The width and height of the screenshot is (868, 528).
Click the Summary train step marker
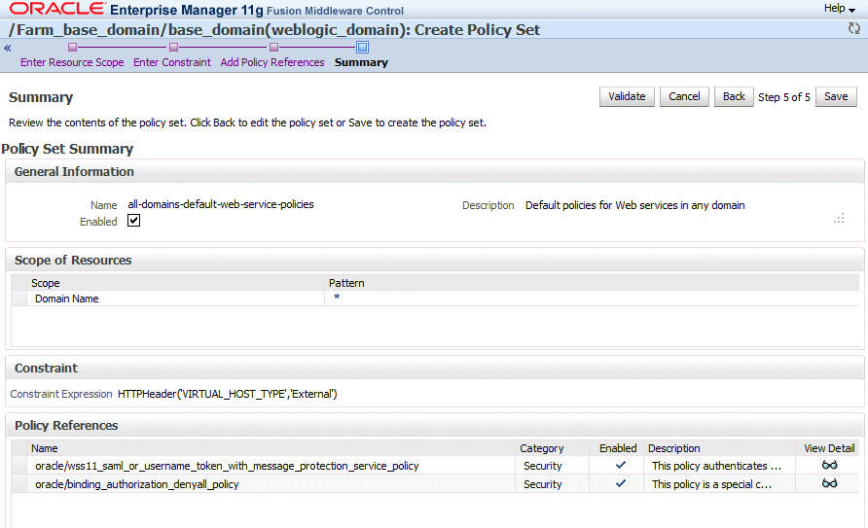click(363, 47)
